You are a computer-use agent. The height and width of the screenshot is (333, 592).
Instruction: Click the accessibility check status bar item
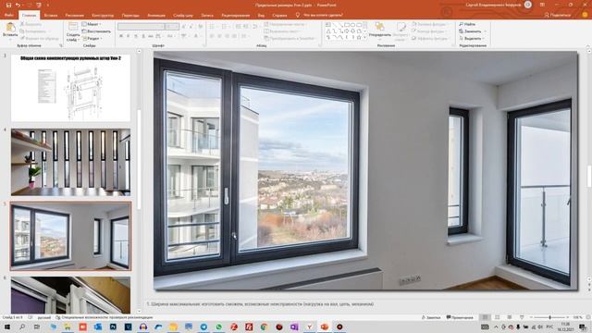(104, 317)
